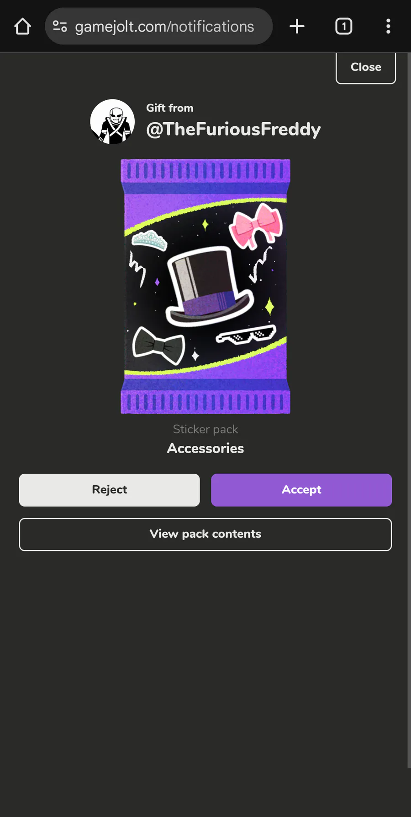The image size is (411, 817).
Task: Click the pixel sunglasses sticker
Action: coord(246,335)
